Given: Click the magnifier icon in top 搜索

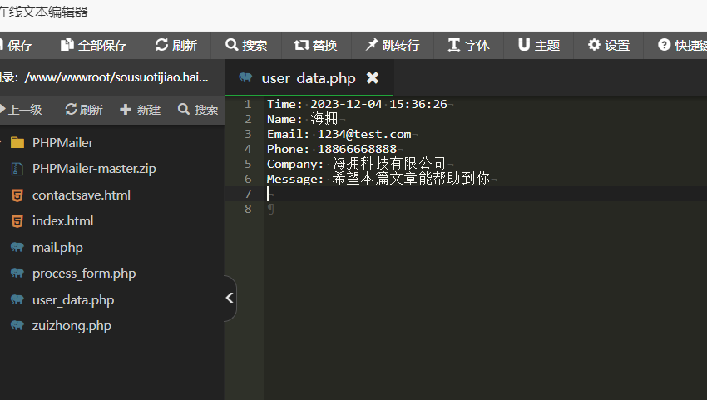Looking at the screenshot, I should tap(232, 45).
